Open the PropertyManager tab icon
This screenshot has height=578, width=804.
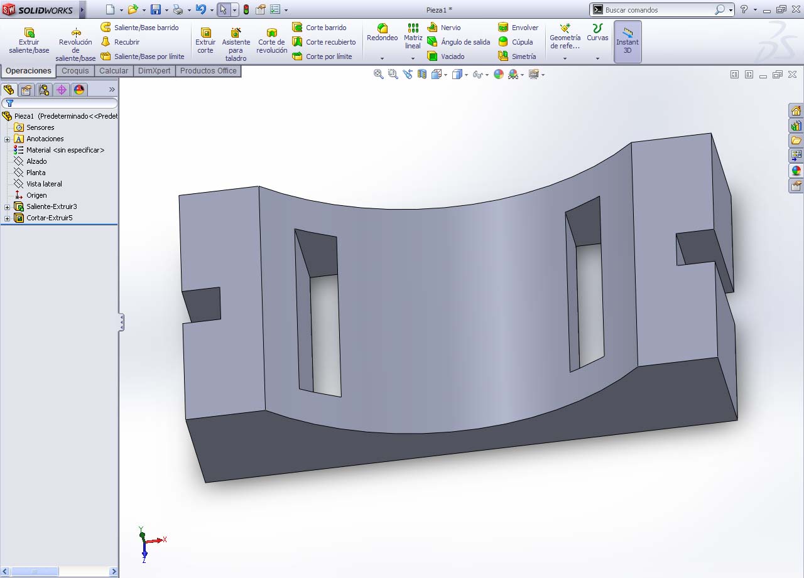pos(26,90)
